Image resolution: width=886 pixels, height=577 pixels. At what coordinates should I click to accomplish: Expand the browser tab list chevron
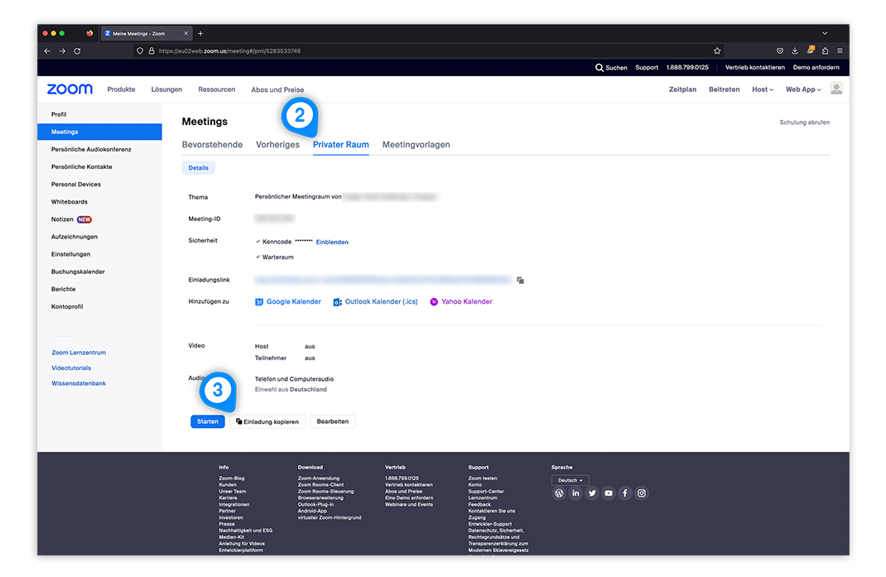coord(825,33)
